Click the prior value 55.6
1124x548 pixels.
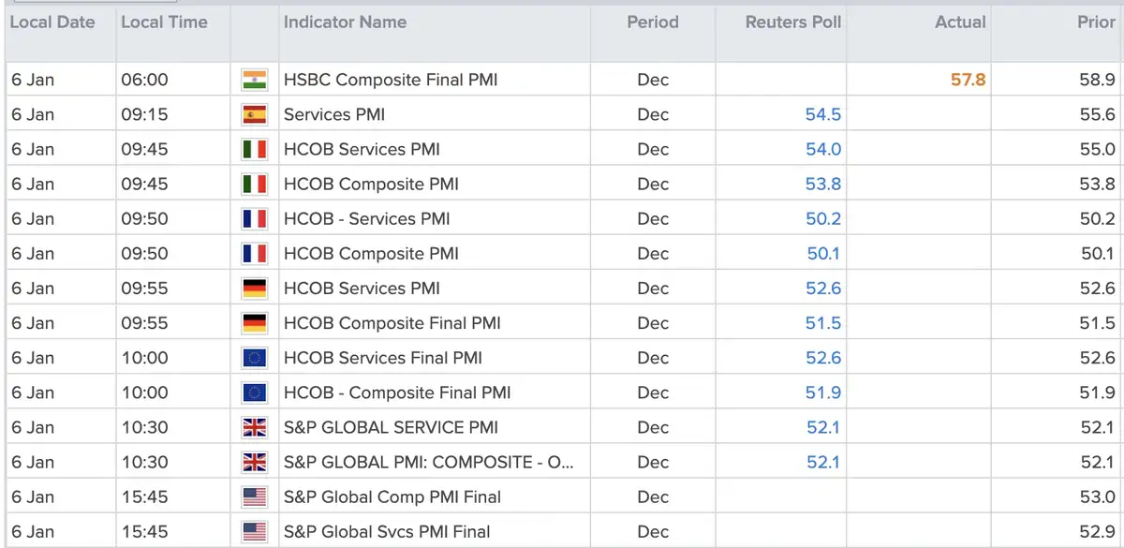point(1097,114)
